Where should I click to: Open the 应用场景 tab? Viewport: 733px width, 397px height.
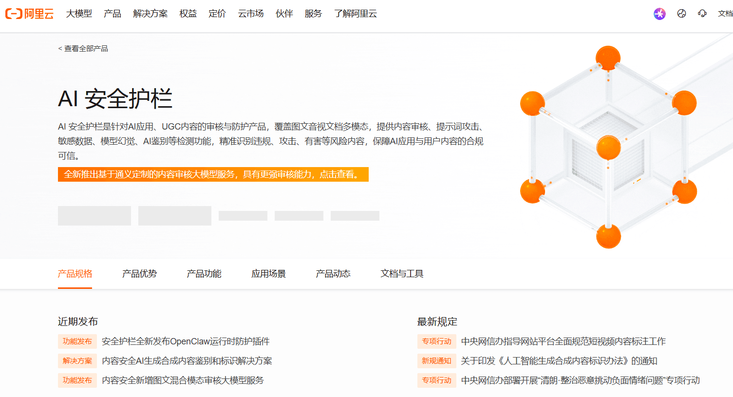[x=268, y=274]
